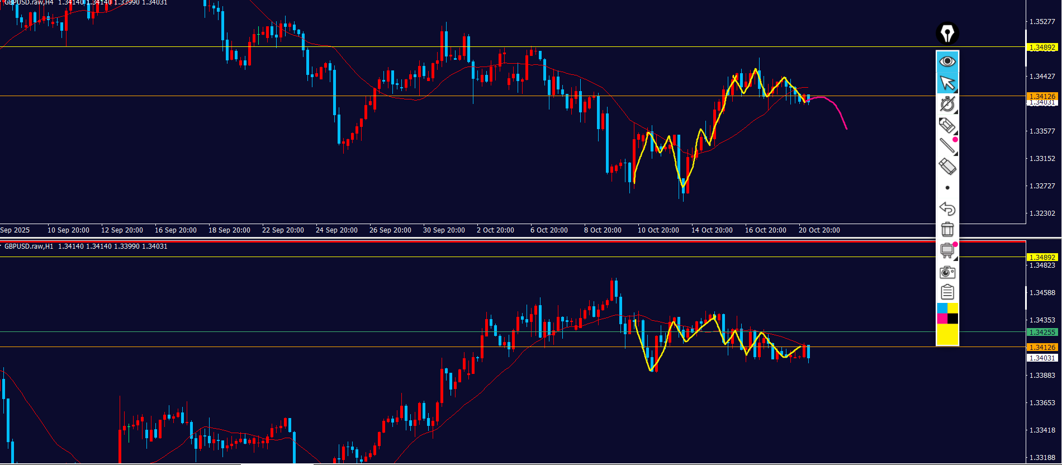Toggle the crossed-out stopwatch timer icon
The width and height of the screenshot is (1062, 465).
pos(947,104)
